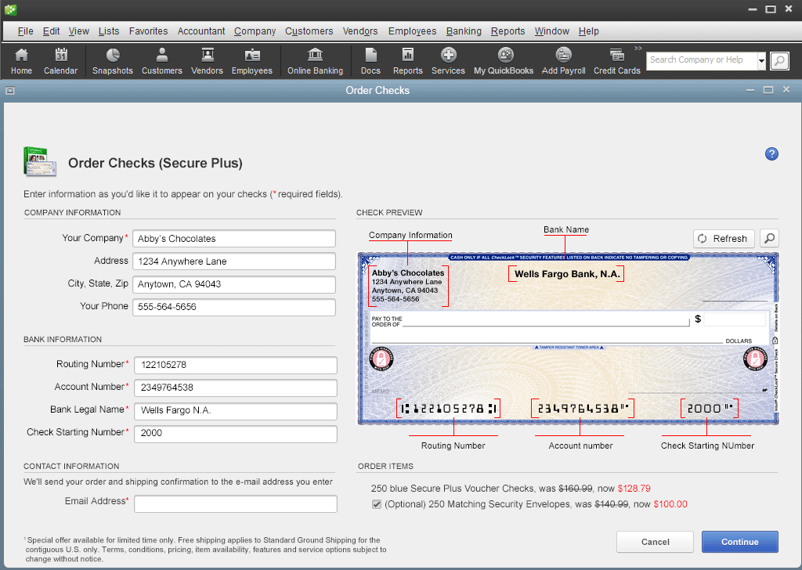Expand the icon bar overflow chevrons
Image resolution: width=802 pixels, height=570 pixels.
[x=638, y=48]
